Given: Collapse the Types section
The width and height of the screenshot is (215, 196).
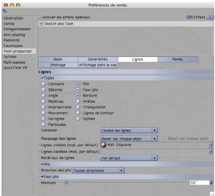Looking at the screenshot, I should pyautogui.click(x=42, y=78).
